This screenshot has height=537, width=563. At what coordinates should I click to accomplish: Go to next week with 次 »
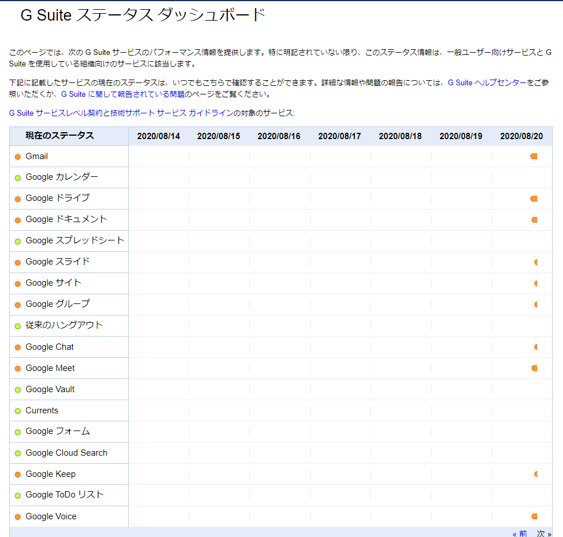(x=544, y=534)
